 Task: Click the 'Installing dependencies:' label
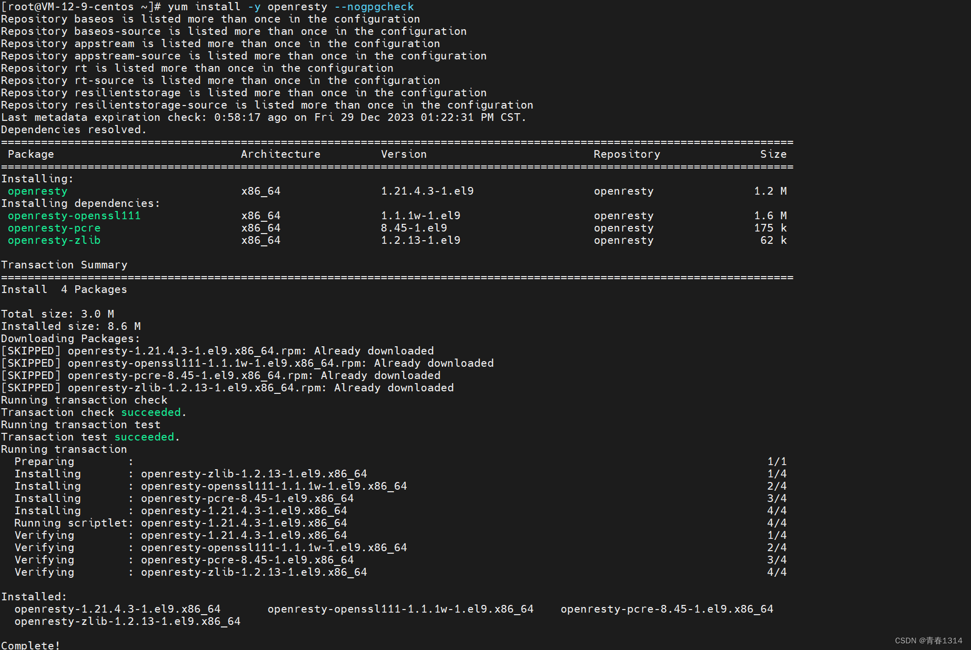[80, 203]
